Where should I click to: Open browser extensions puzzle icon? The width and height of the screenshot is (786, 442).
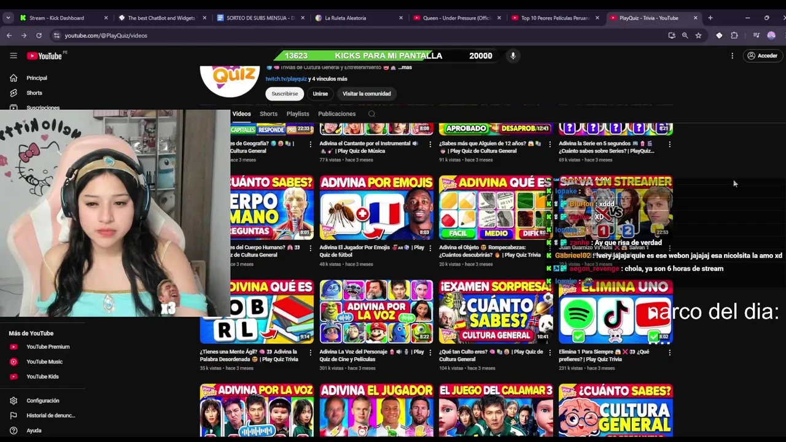tap(734, 36)
